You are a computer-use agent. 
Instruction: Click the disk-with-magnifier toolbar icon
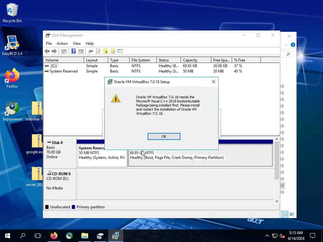coord(91,51)
